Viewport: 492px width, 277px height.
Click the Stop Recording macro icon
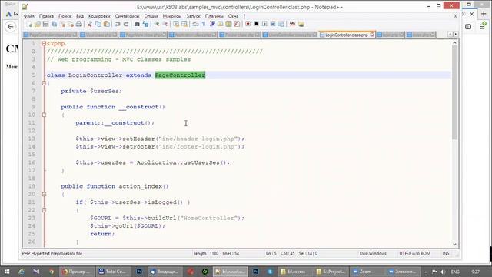[256, 24]
